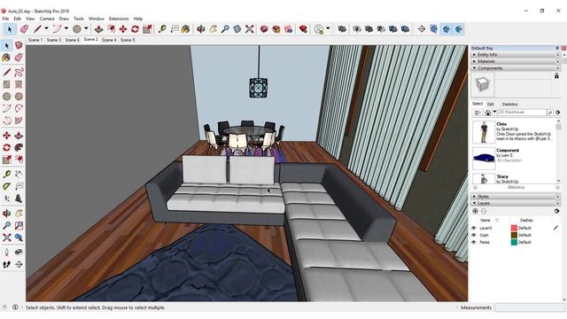The image size is (567, 319).
Task: Open the Layers panel details arrow menu
Action: 557,211
